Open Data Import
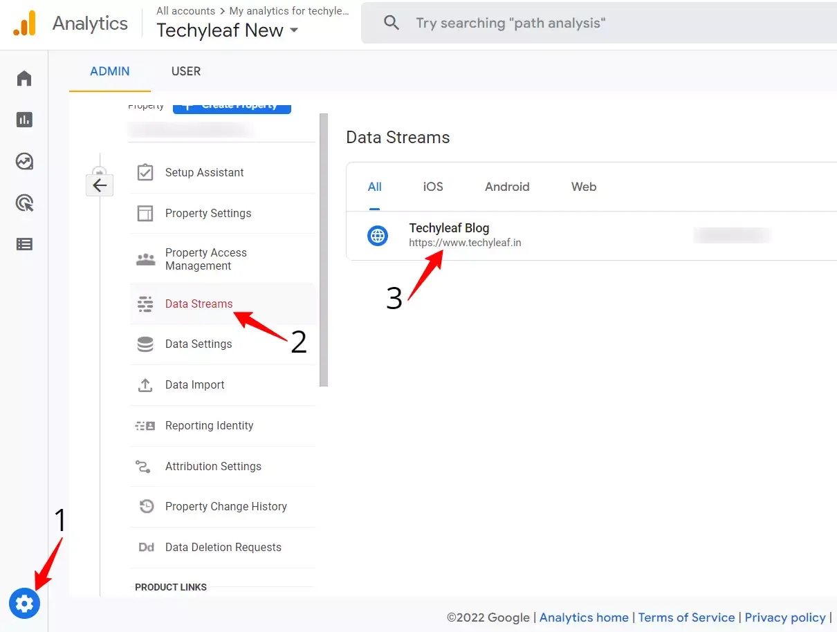This screenshot has height=632, width=837. [x=222, y=384]
